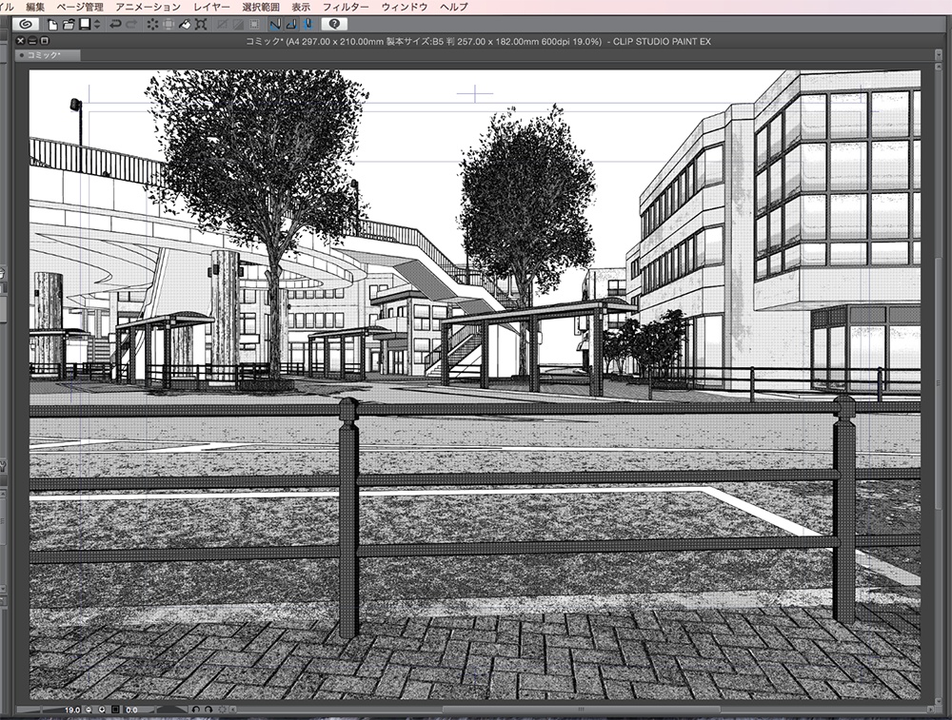Fit canvas to screen button

click(115, 710)
